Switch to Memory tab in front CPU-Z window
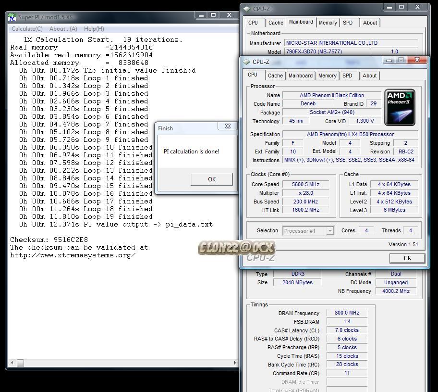This screenshot has height=392, width=438. (328, 76)
